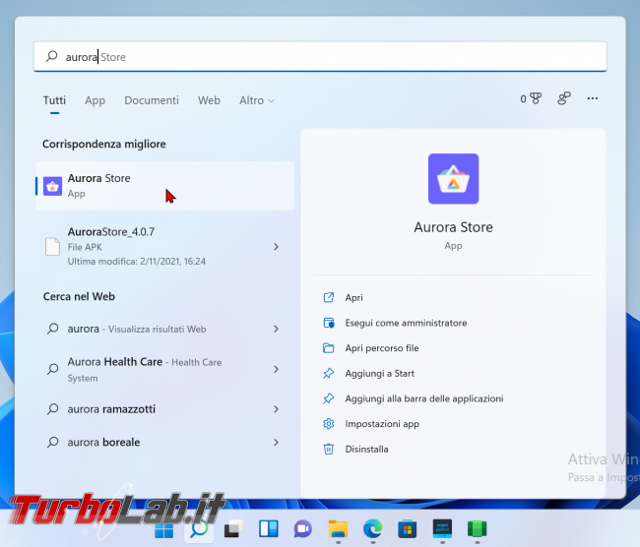Choose Impostazioni app

(x=382, y=424)
